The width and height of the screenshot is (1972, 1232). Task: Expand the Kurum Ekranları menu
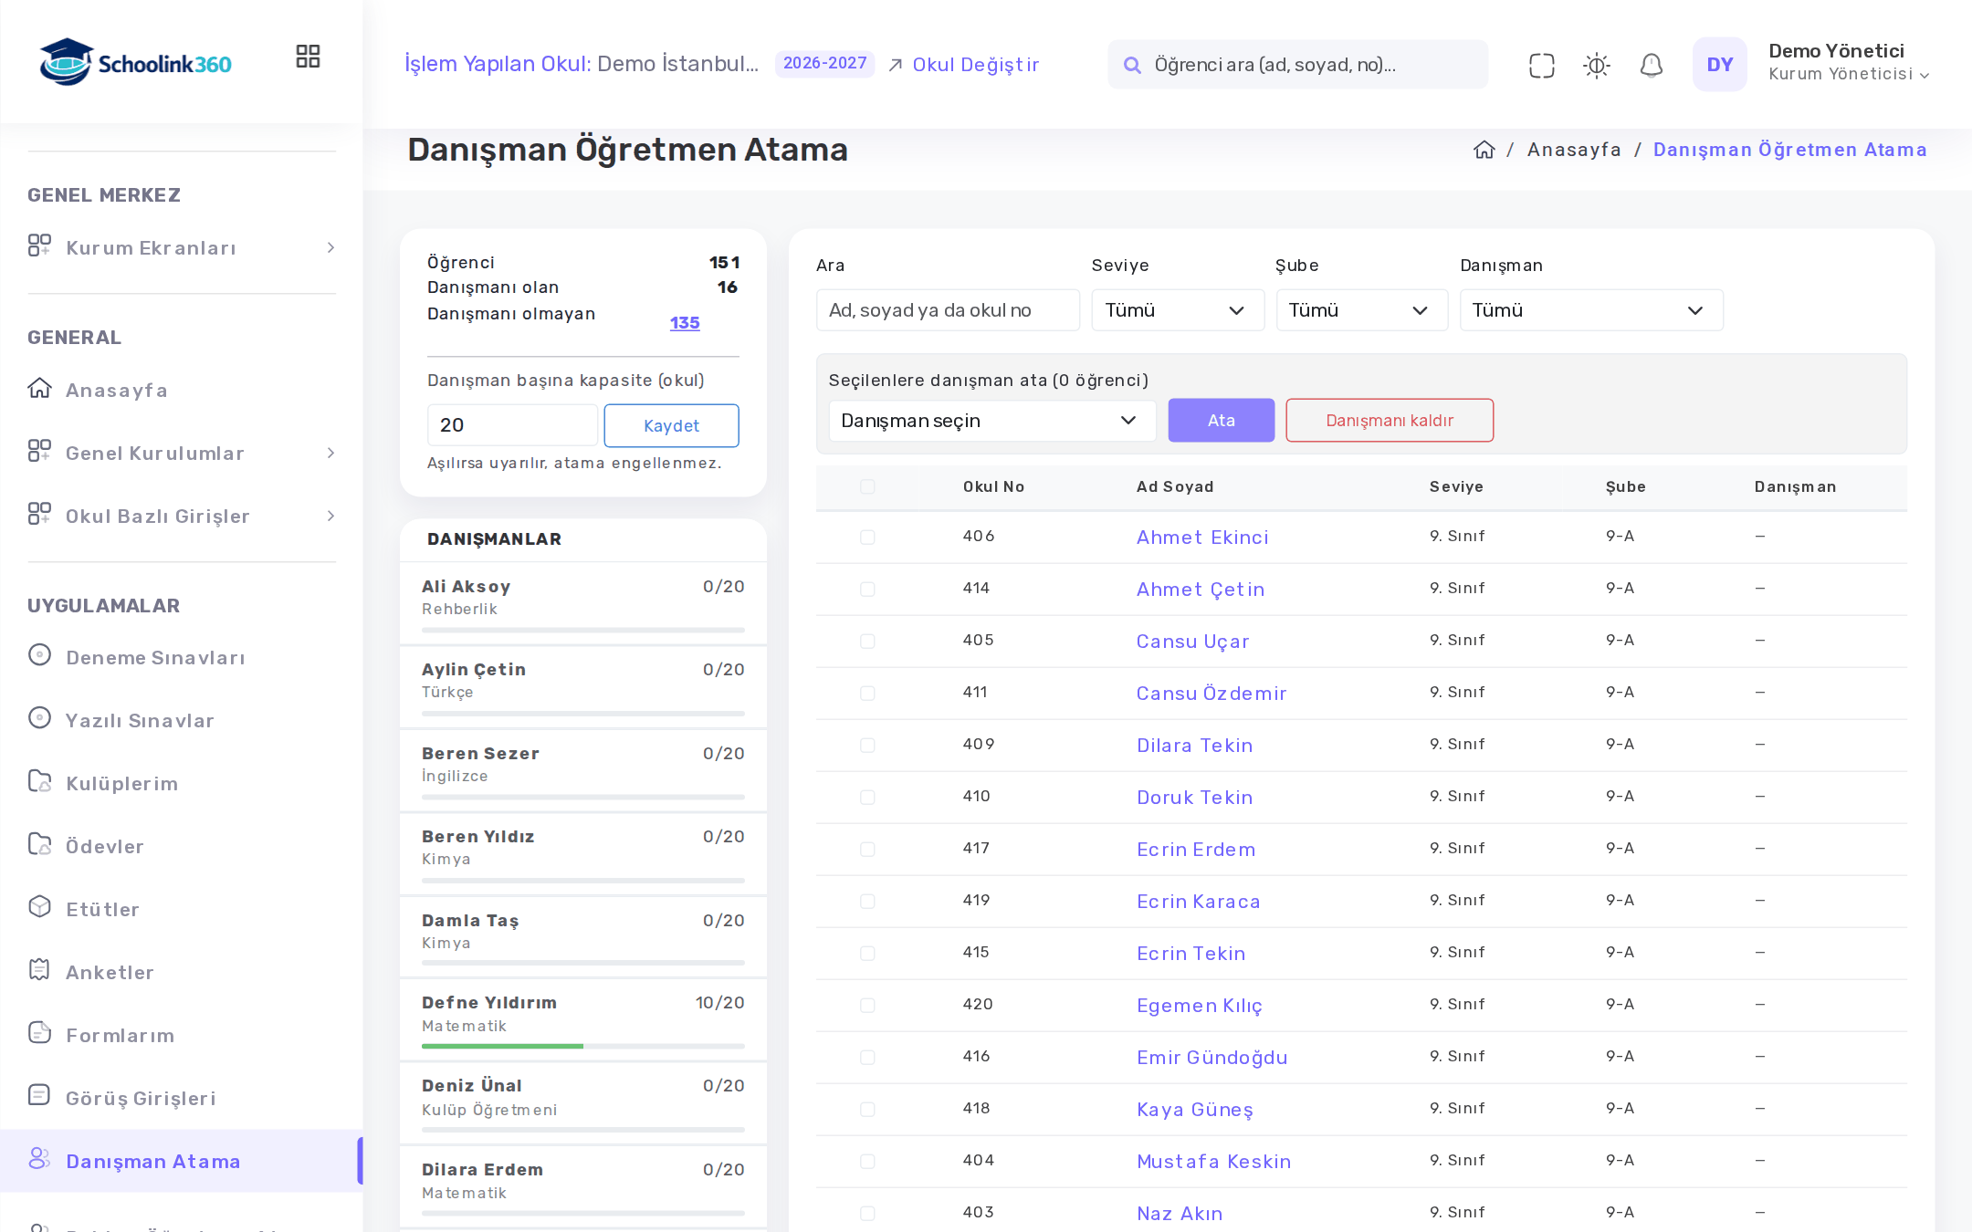click(182, 248)
